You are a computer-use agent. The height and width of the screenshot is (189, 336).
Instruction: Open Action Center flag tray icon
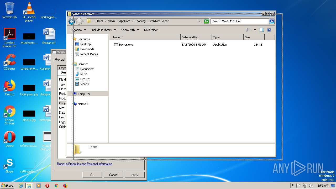click(x=298, y=186)
